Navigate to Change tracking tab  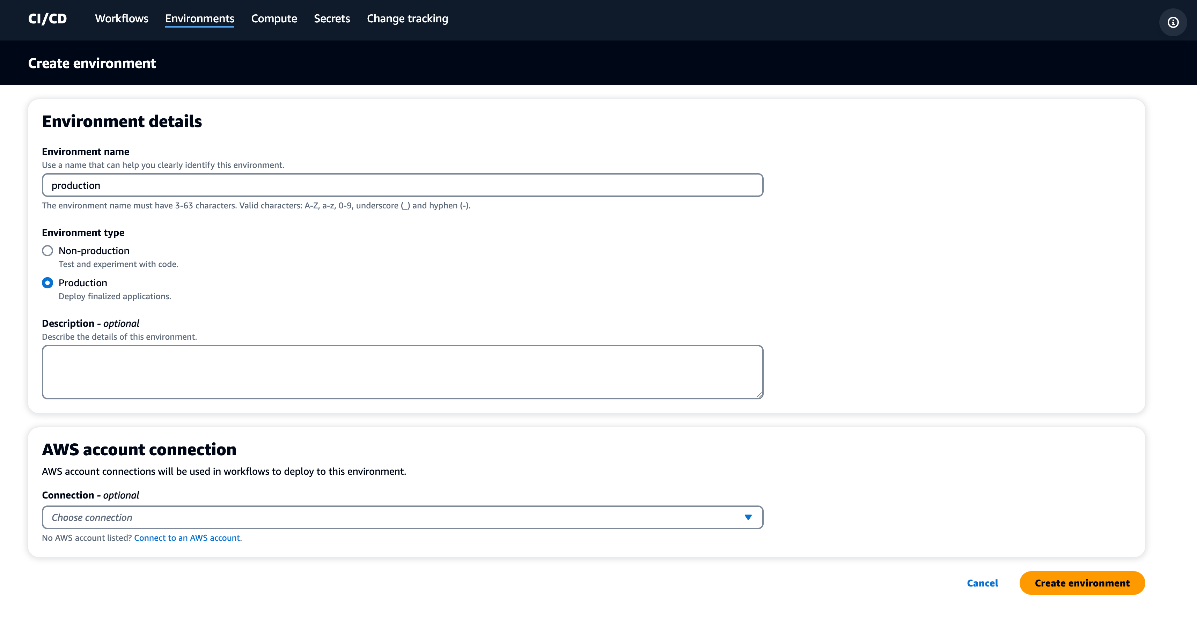click(x=407, y=19)
